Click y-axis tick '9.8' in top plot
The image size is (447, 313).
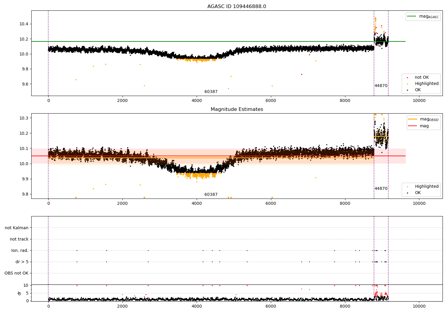pyautogui.click(x=25, y=69)
